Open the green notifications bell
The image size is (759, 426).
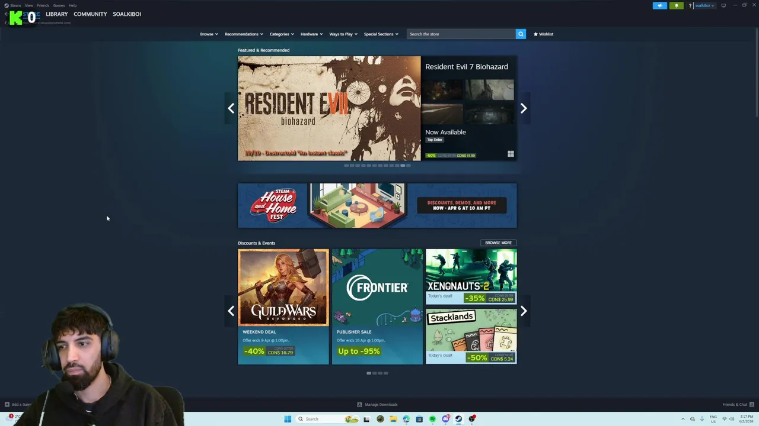677,5
